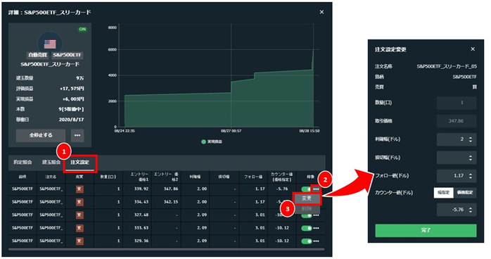Open three-dot menu on first order row
This screenshot has height=259, width=491.
(x=316, y=189)
